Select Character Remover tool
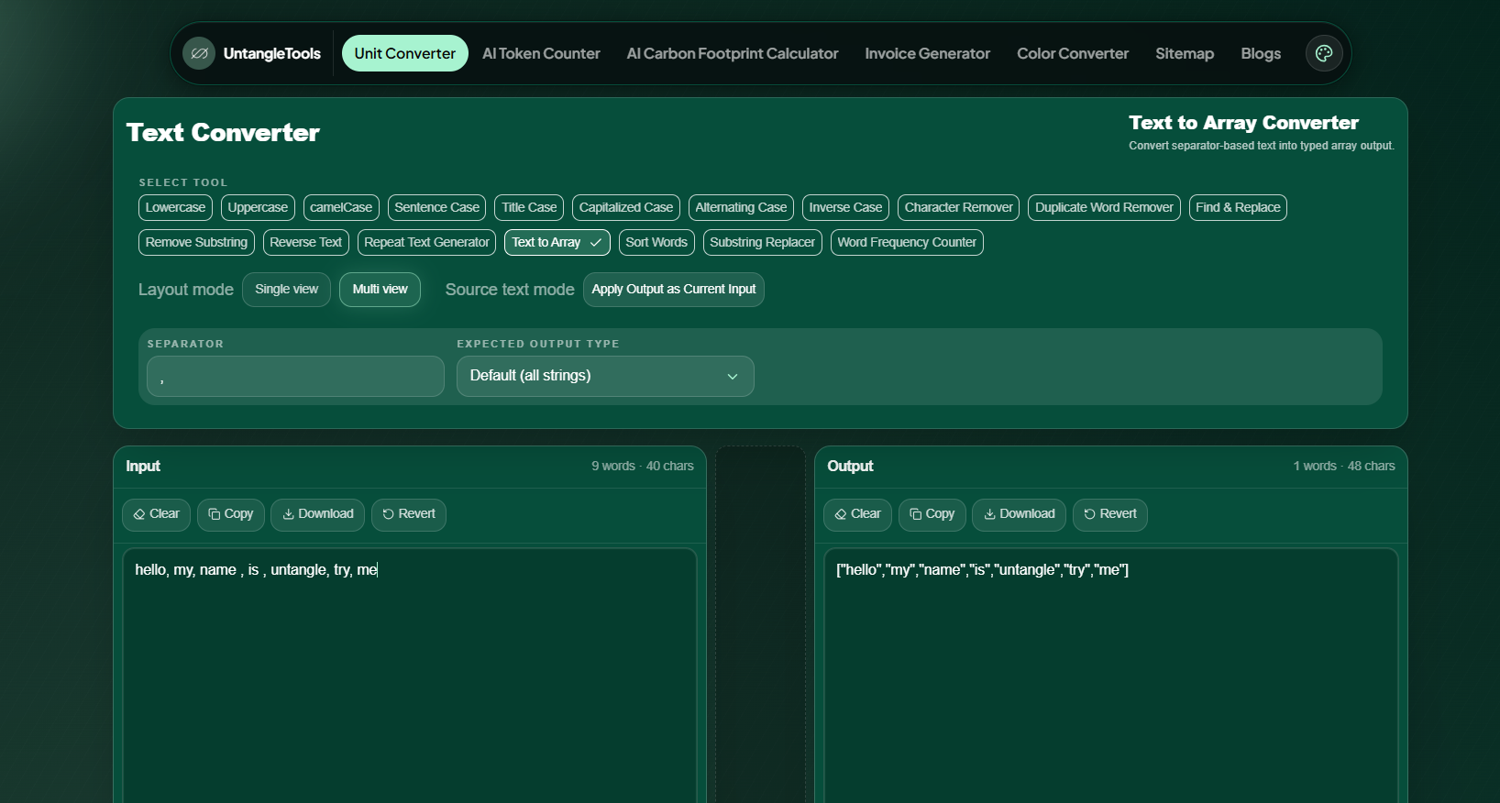Screen dimensions: 1500x803 click(x=958, y=208)
